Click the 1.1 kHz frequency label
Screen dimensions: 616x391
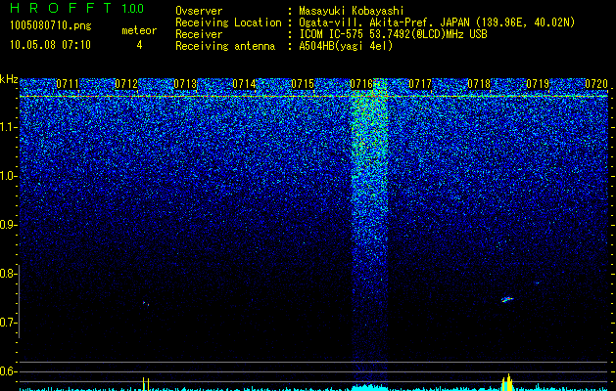click(8, 127)
